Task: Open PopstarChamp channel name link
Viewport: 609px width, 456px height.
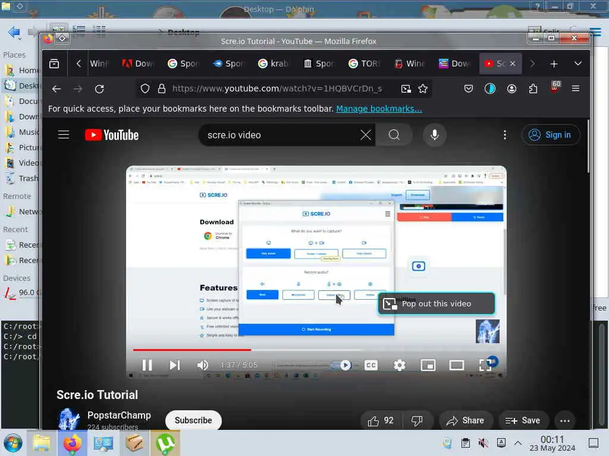Action: tap(119, 415)
